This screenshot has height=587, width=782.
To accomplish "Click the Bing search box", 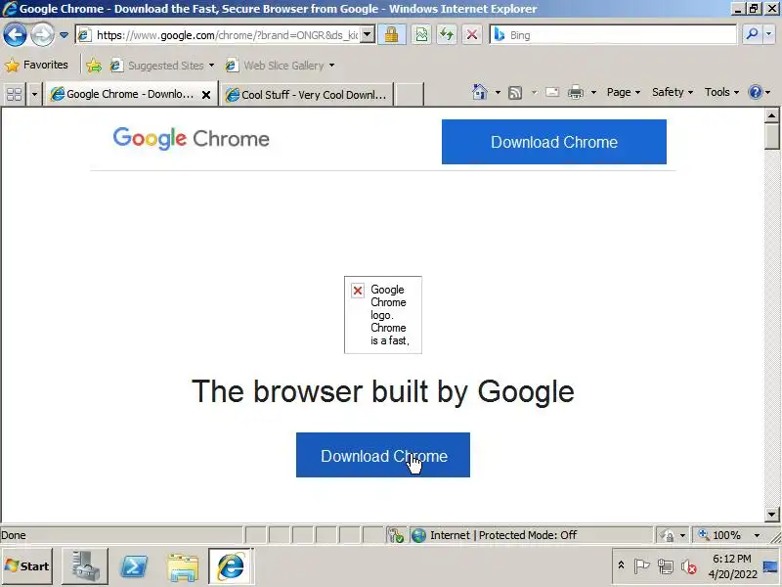I will tap(614, 35).
